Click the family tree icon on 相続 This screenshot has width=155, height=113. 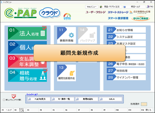tap(43, 76)
